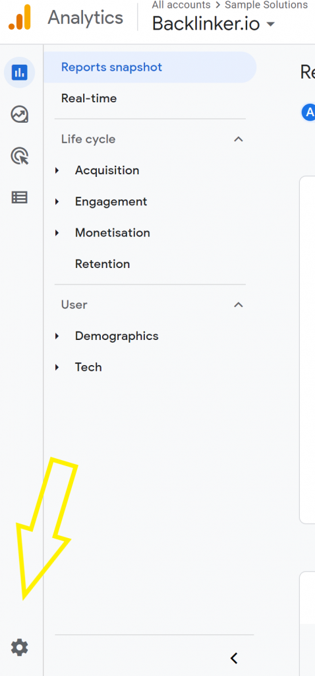
Task: Collapse the Life cycle section
Action: coord(238,139)
